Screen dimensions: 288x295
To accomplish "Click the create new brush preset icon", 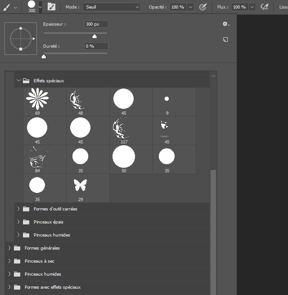I will point(225,40).
